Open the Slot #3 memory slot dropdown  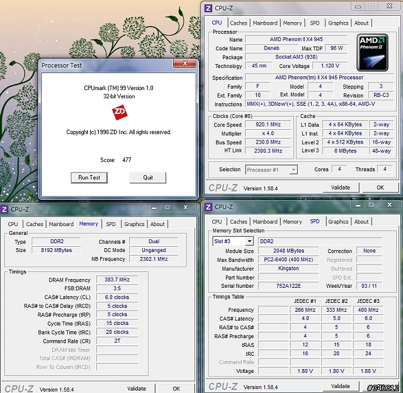[249, 241]
